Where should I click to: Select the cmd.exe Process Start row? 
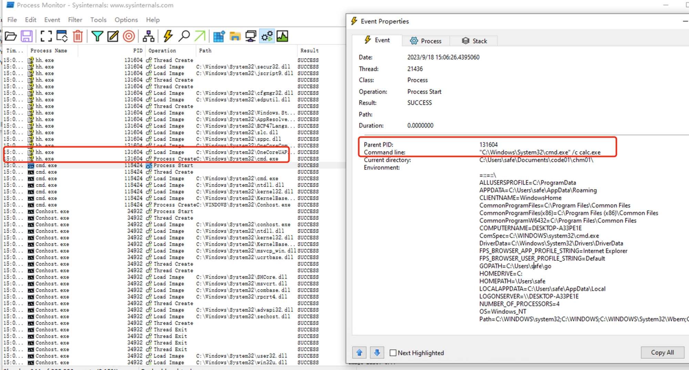173,165
